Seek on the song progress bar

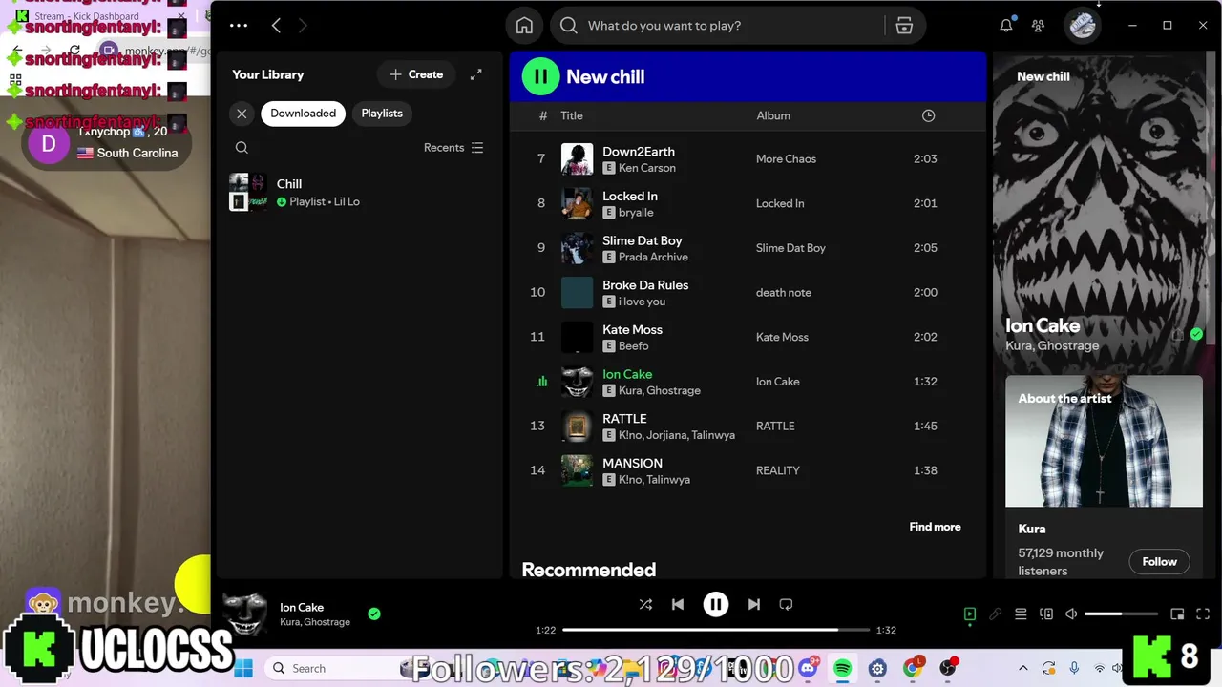pyautogui.click(x=716, y=630)
